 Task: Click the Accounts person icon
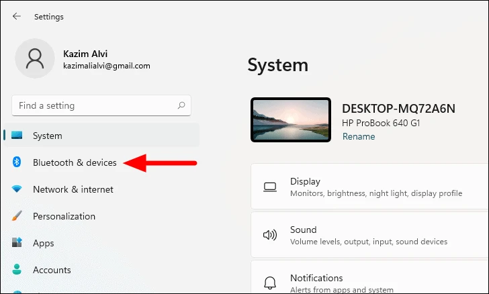(x=17, y=269)
